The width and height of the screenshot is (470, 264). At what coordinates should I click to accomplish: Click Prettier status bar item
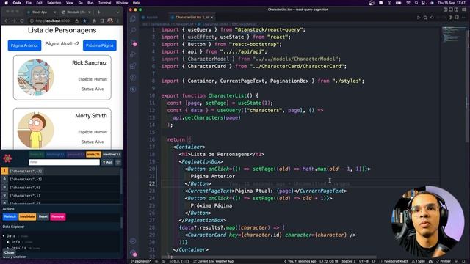[x=444, y=261]
